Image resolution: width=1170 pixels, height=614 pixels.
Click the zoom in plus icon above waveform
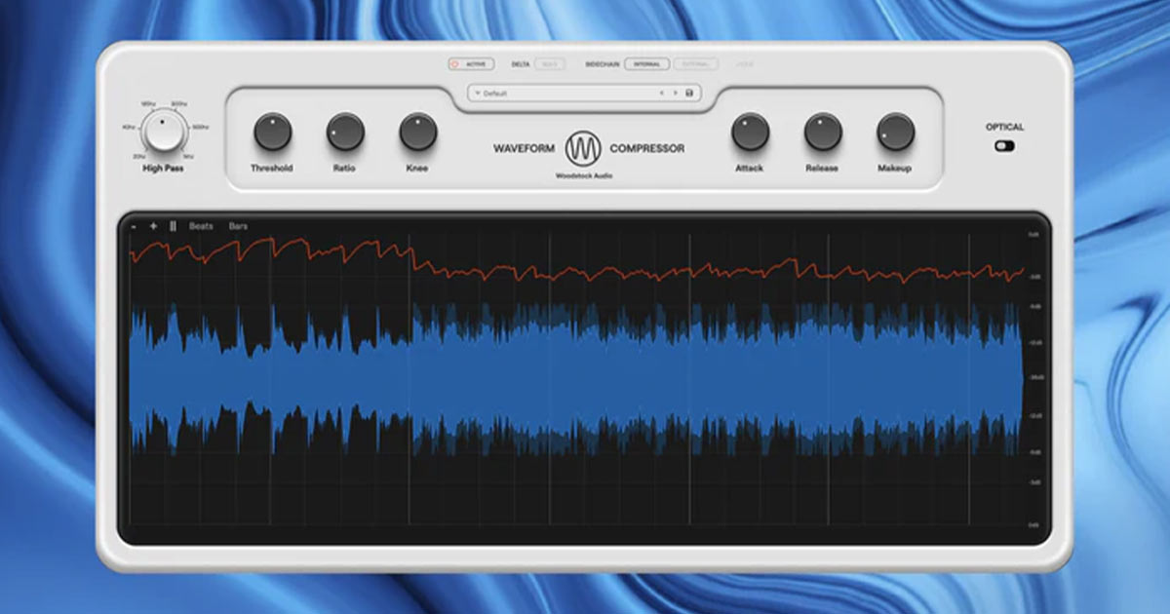click(x=153, y=225)
